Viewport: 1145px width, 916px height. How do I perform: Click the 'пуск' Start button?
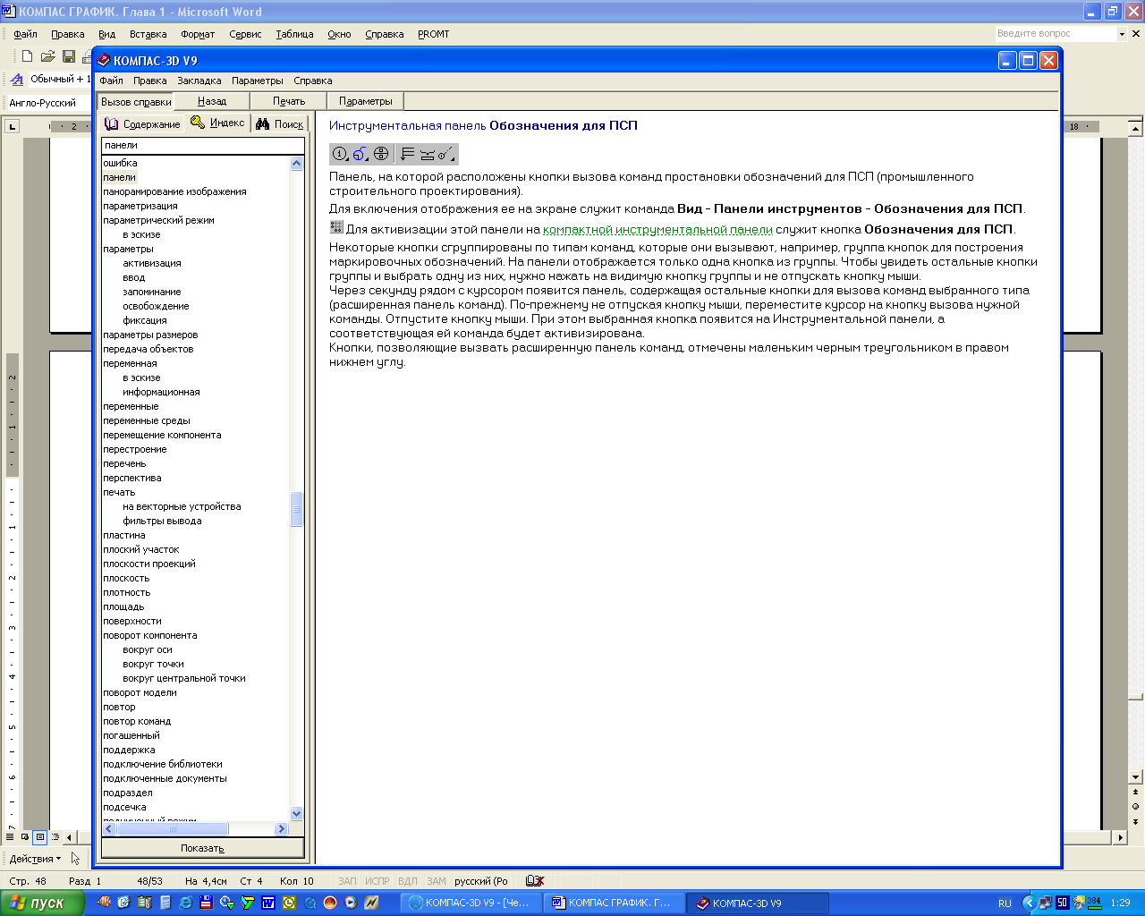point(42,903)
